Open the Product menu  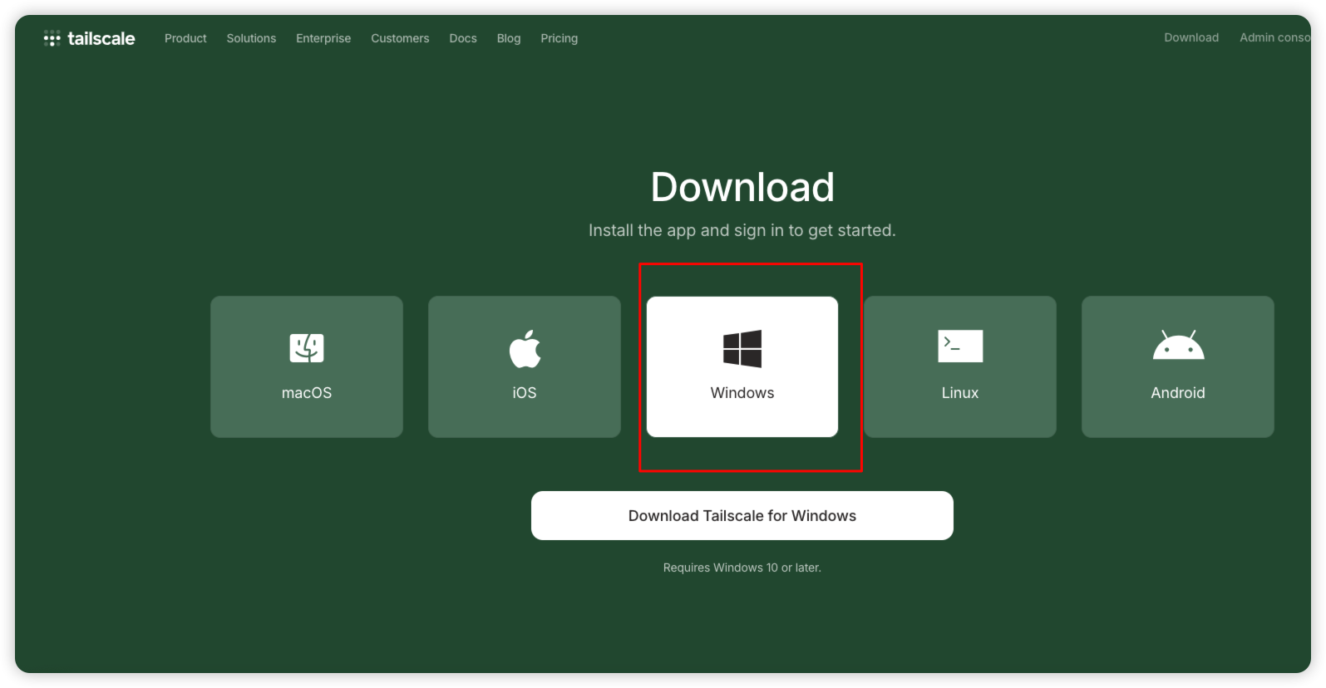[x=185, y=38]
